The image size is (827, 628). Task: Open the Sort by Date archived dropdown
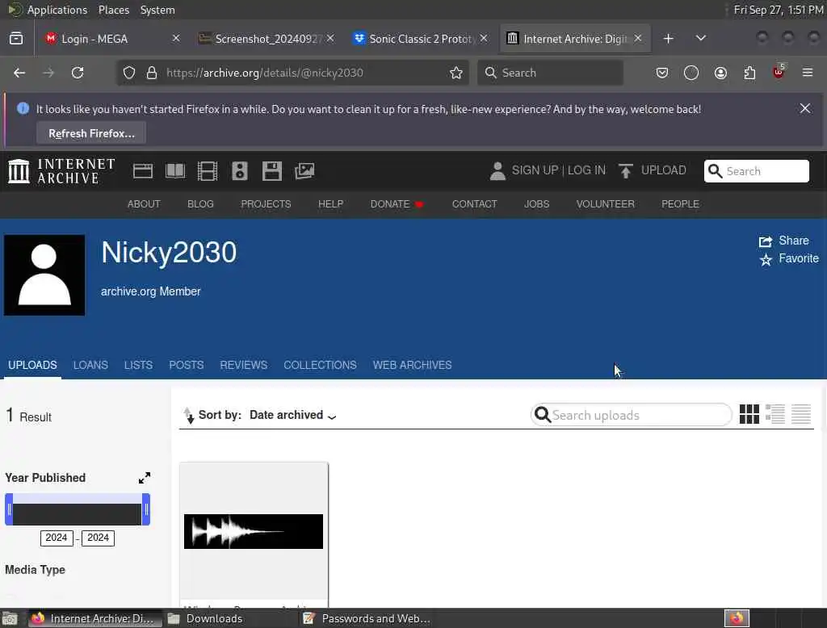pos(292,415)
